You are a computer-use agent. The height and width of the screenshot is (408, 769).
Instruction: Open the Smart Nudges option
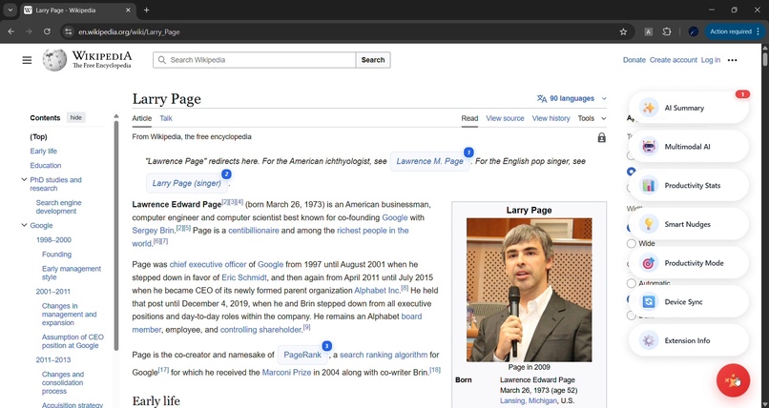pos(689,224)
